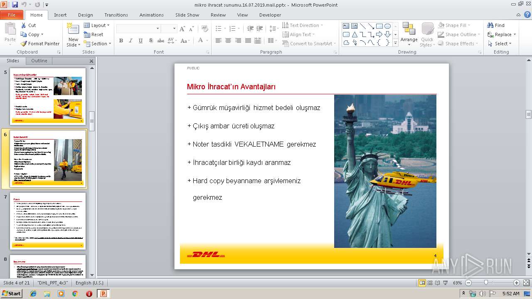The height and width of the screenshot is (299, 532).
Task: Click the Decrease Font Size icon
Action: click(191, 29)
